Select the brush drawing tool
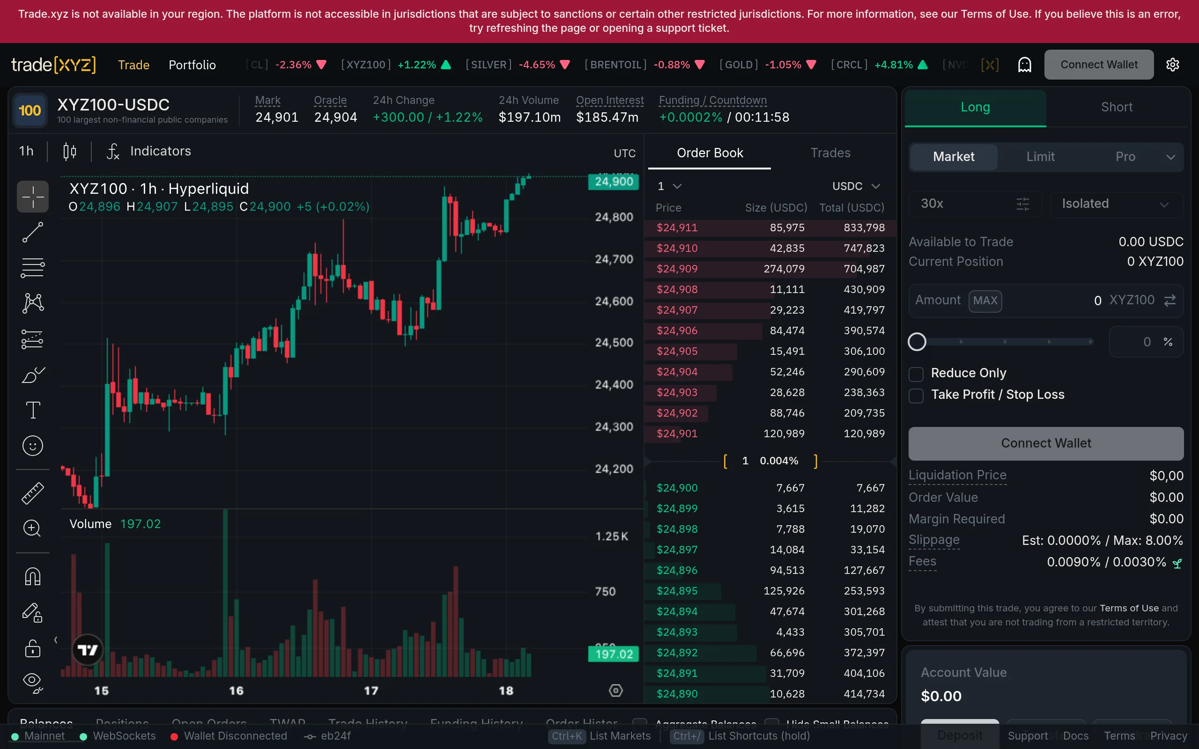This screenshot has height=749, width=1199. click(33, 375)
